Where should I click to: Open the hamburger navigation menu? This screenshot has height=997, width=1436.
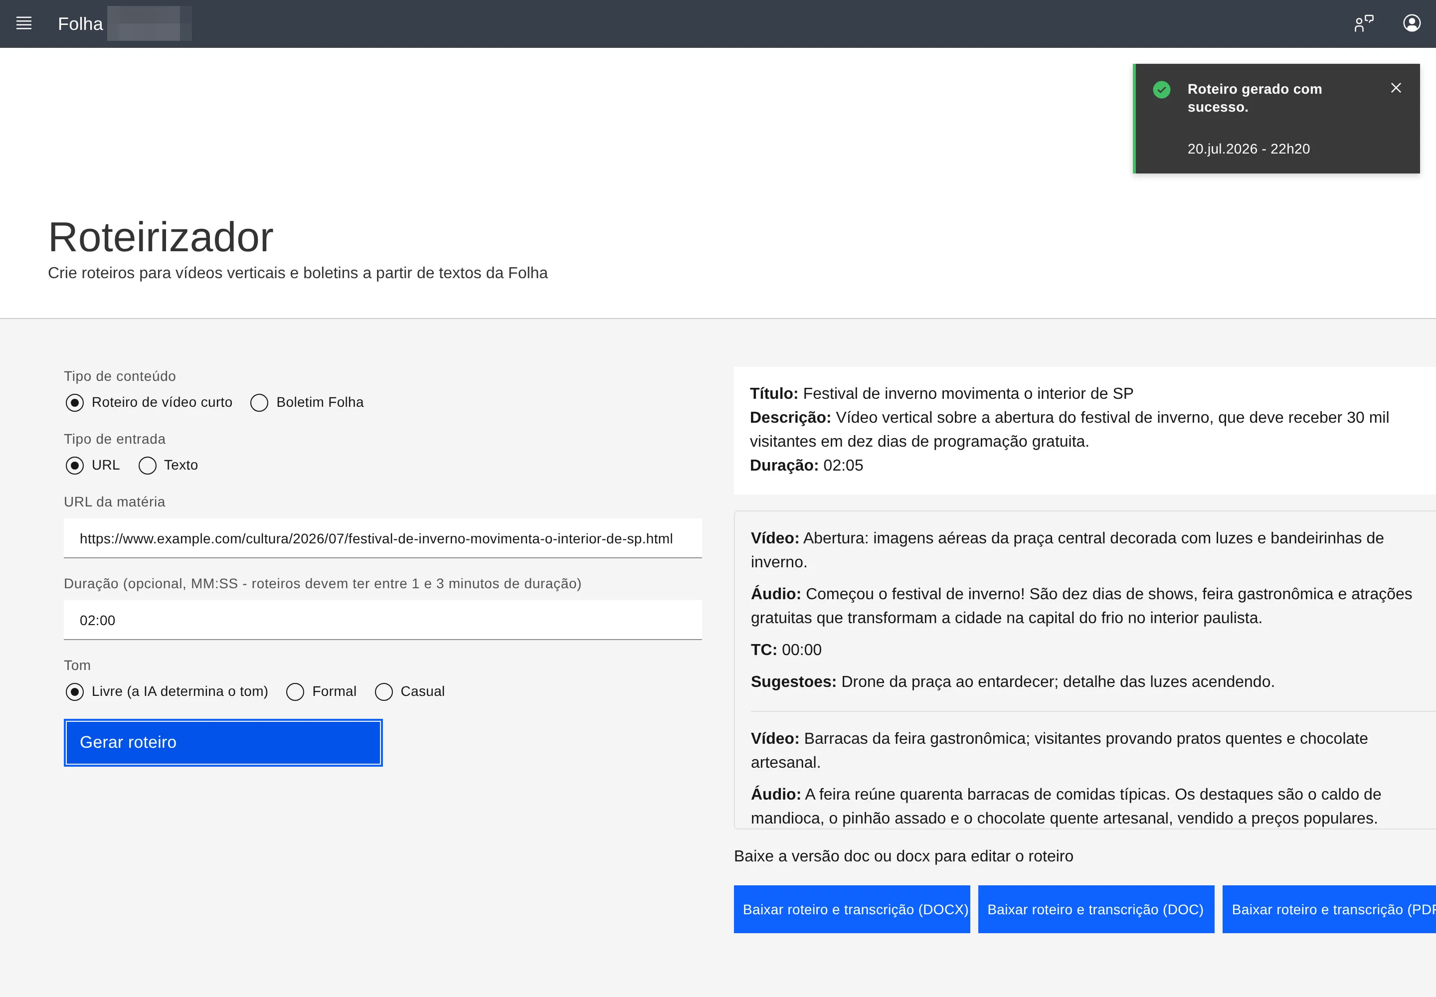(24, 24)
